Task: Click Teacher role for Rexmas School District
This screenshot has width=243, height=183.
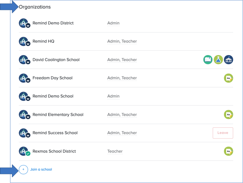Action: click(115, 151)
